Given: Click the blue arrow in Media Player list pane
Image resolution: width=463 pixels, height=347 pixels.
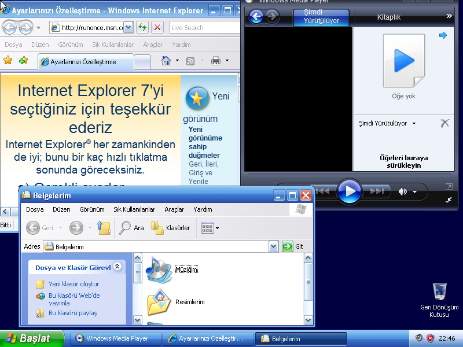Looking at the screenshot, I should coord(443,35).
